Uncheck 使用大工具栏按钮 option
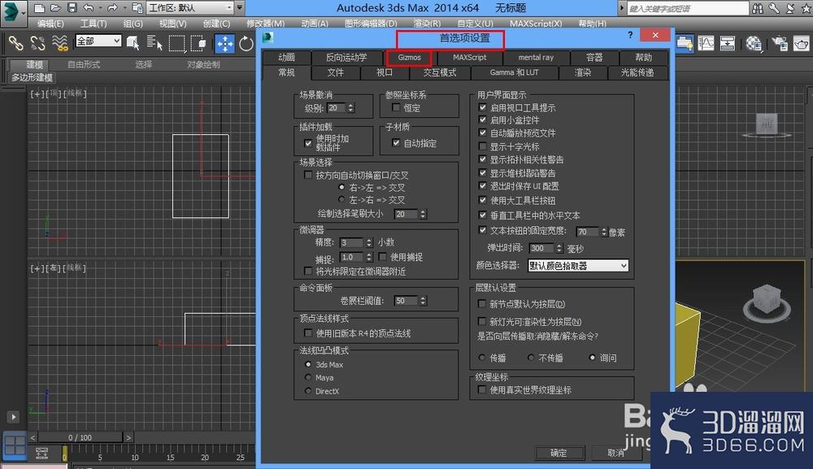Image resolution: width=813 pixels, height=469 pixels. pos(483,199)
